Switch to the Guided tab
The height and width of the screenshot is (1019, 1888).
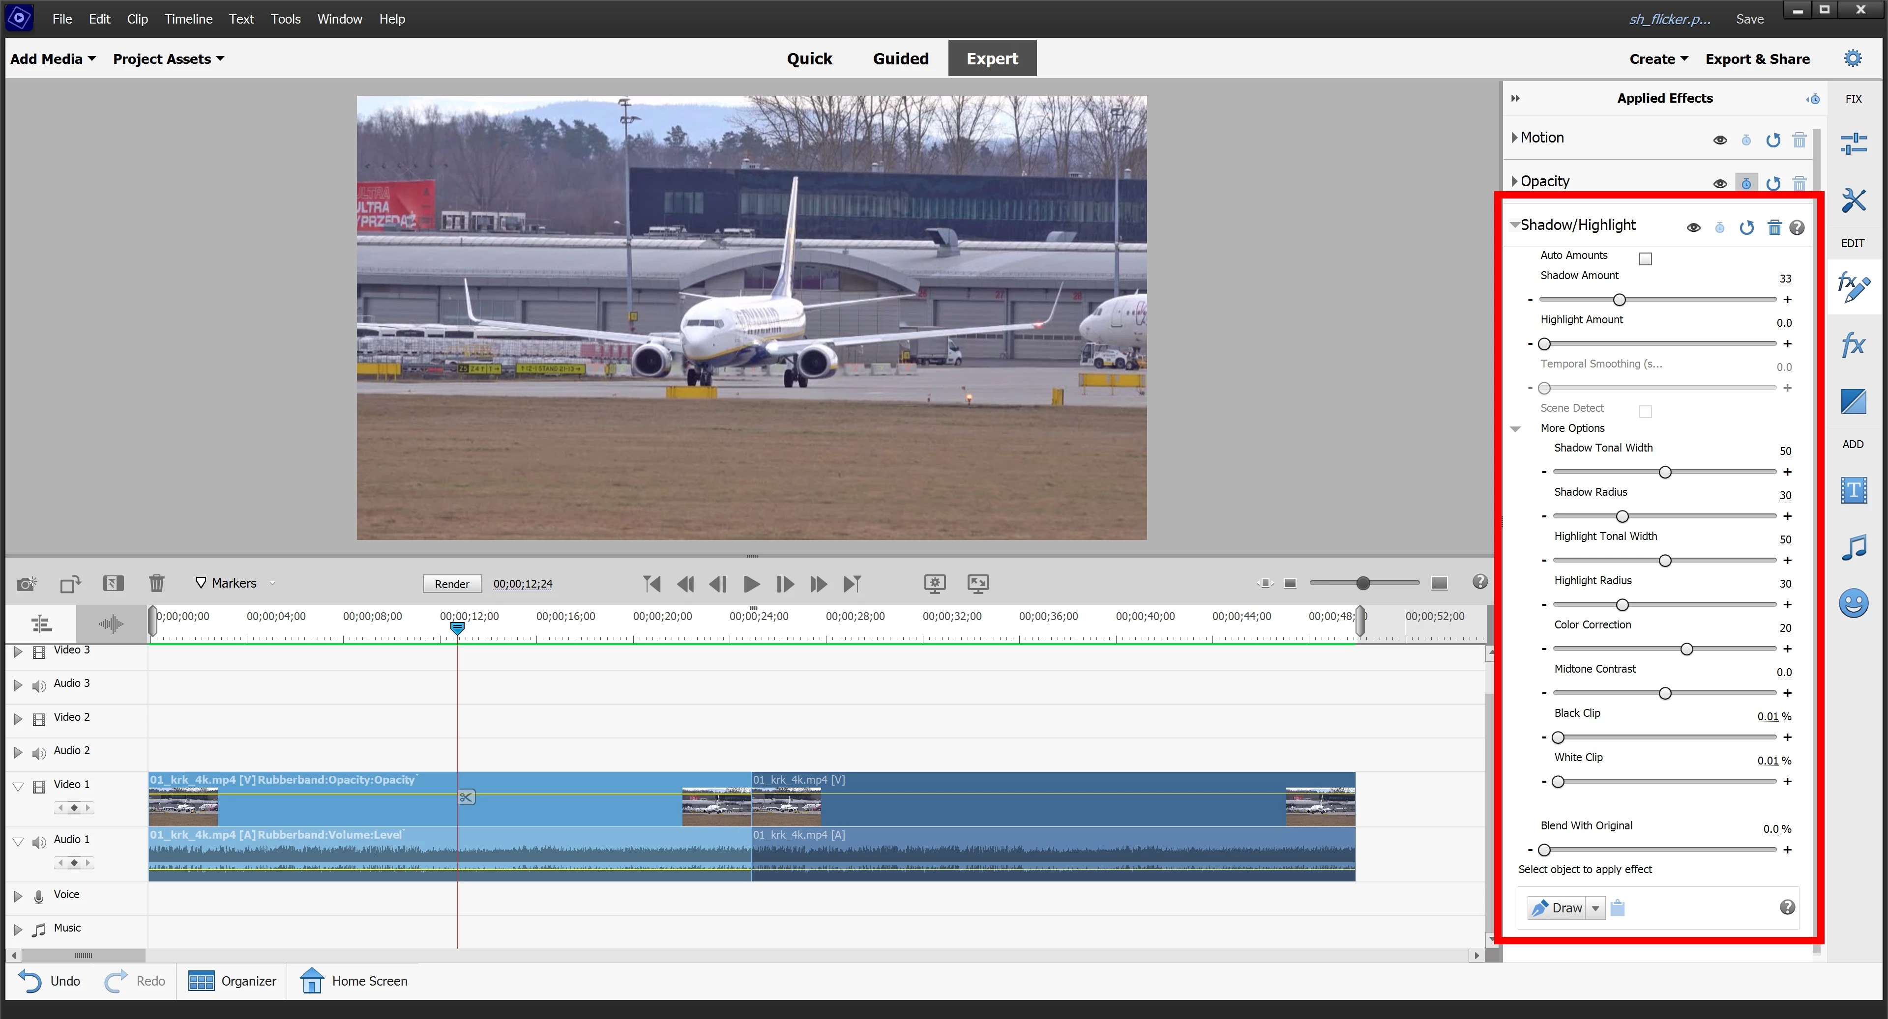(x=900, y=58)
